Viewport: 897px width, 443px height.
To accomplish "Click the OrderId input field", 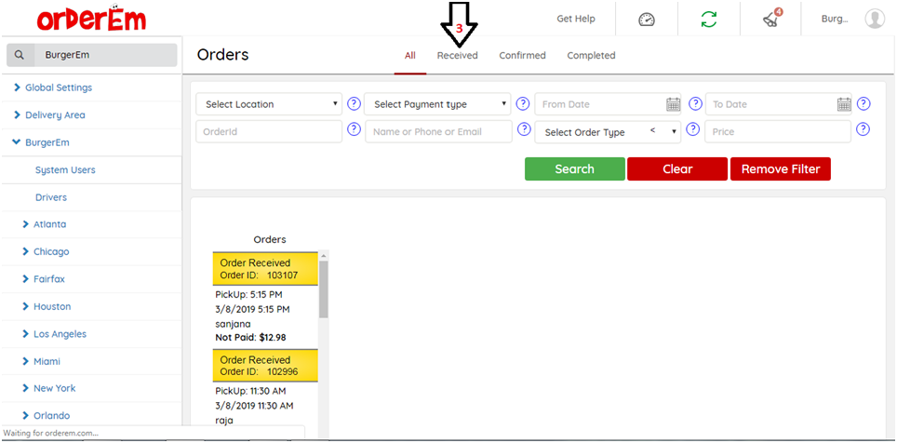I will (269, 132).
